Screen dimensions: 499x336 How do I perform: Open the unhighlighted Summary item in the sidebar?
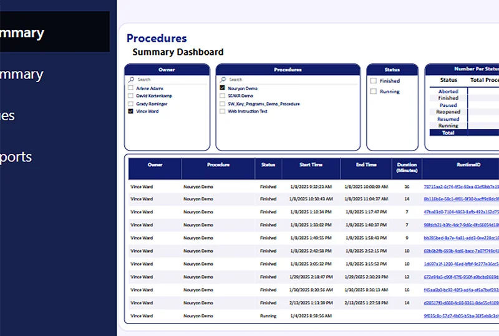point(22,74)
